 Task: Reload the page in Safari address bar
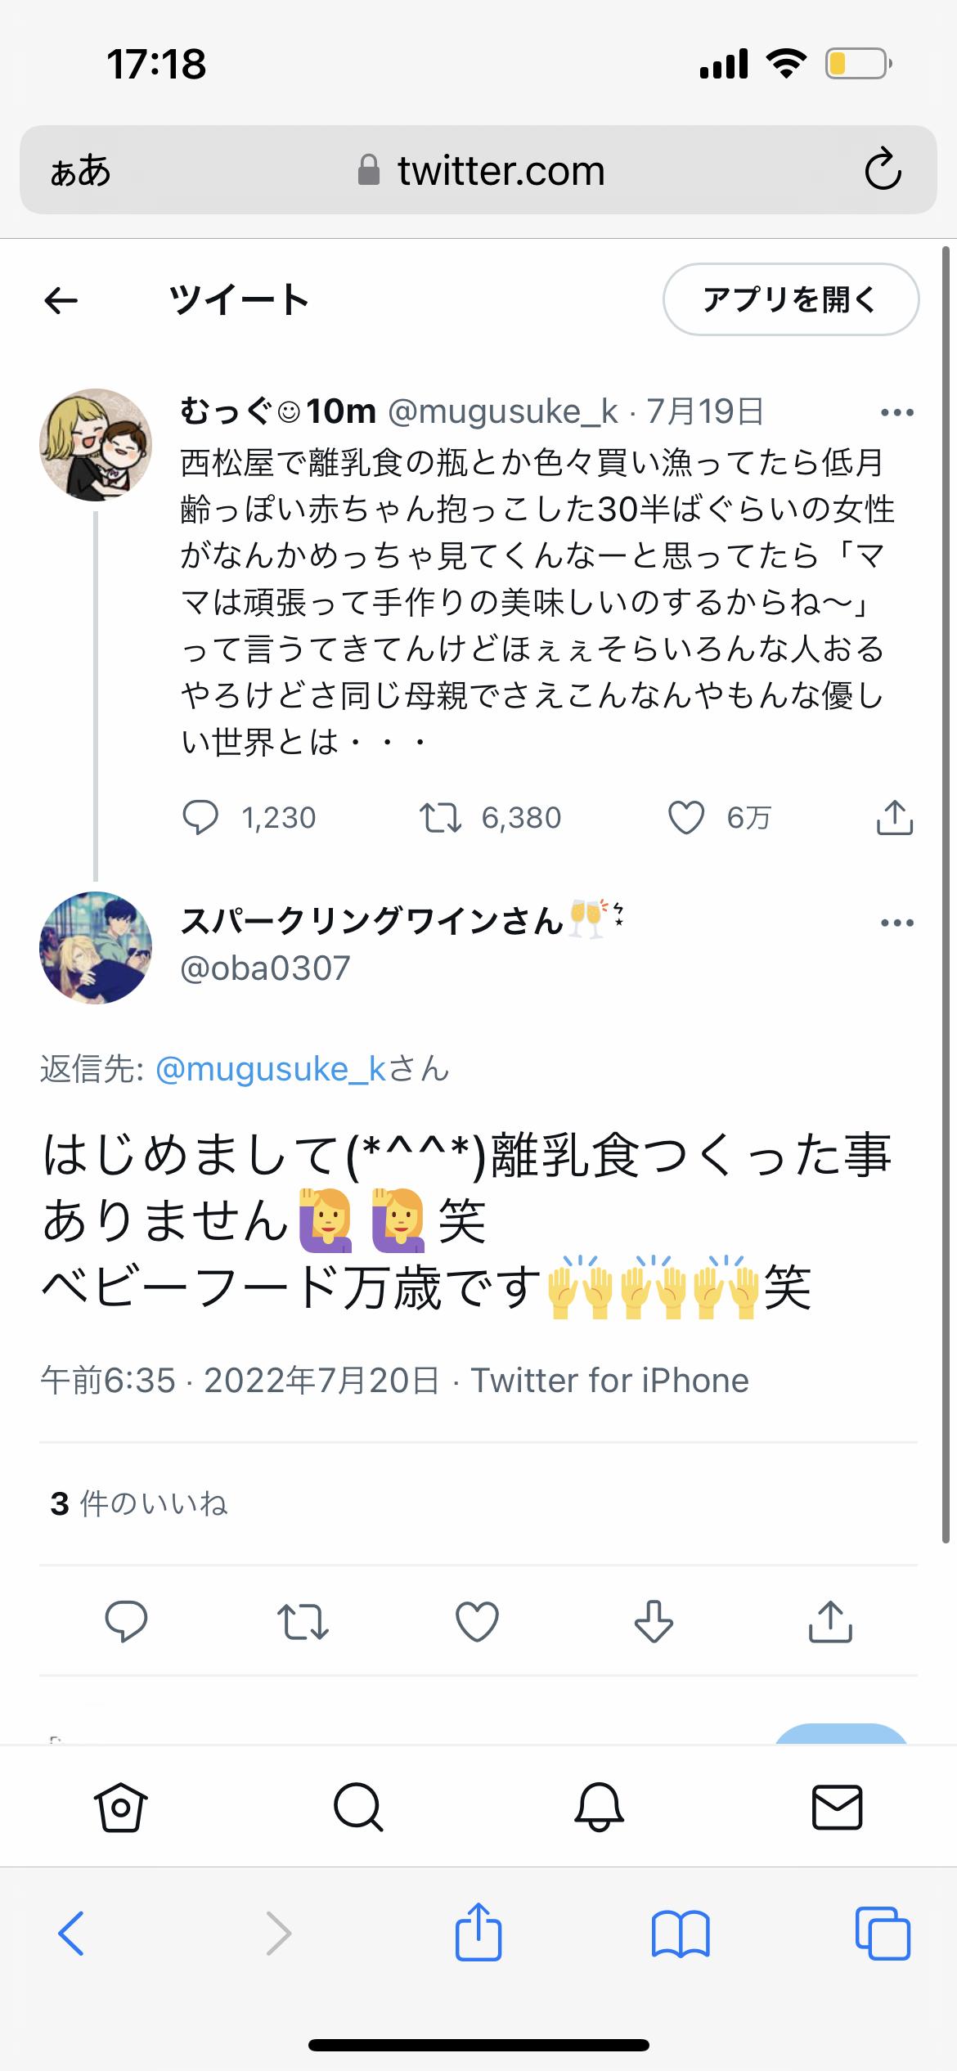(x=883, y=170)
